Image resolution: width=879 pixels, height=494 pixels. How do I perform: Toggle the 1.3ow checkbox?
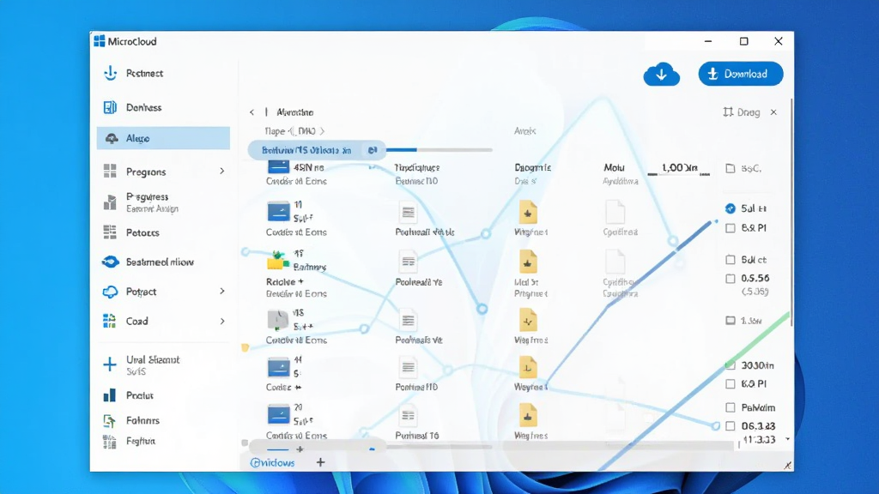pyautogui.click(x=730, y=321)
